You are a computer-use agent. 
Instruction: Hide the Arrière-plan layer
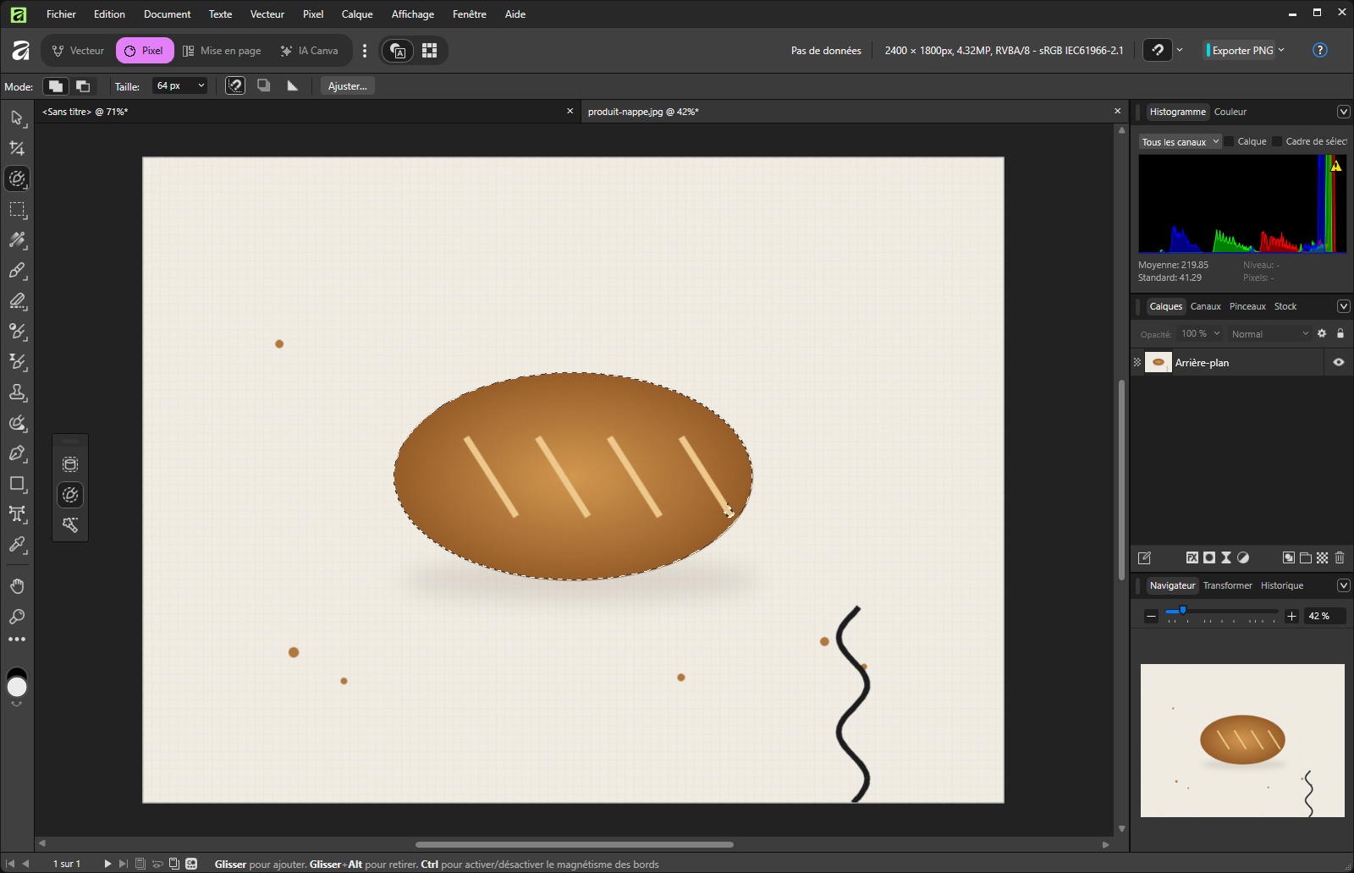point(1339,362)
